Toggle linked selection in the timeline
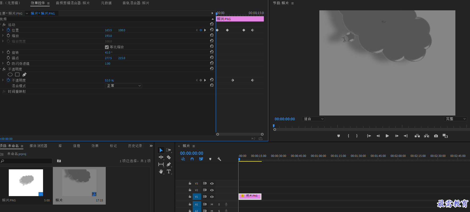This screenshot has height=212, width=470. point(201,159)
